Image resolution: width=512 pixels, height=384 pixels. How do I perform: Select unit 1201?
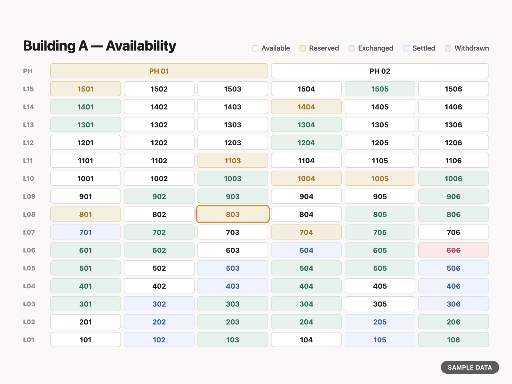tap(85, 142)
